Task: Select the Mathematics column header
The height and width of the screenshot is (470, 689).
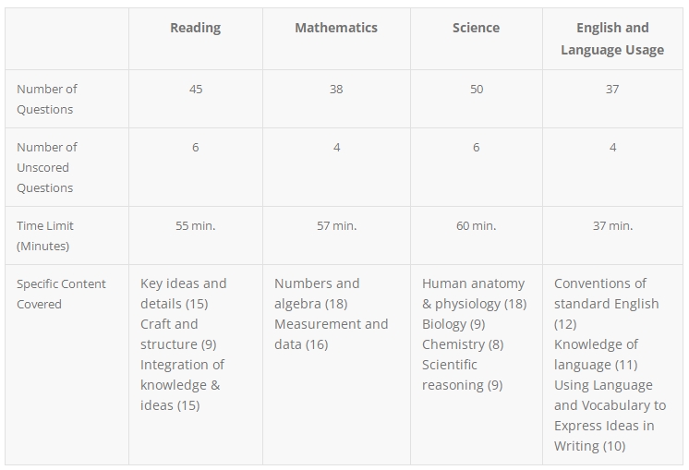Action: [x=336, y=28]
